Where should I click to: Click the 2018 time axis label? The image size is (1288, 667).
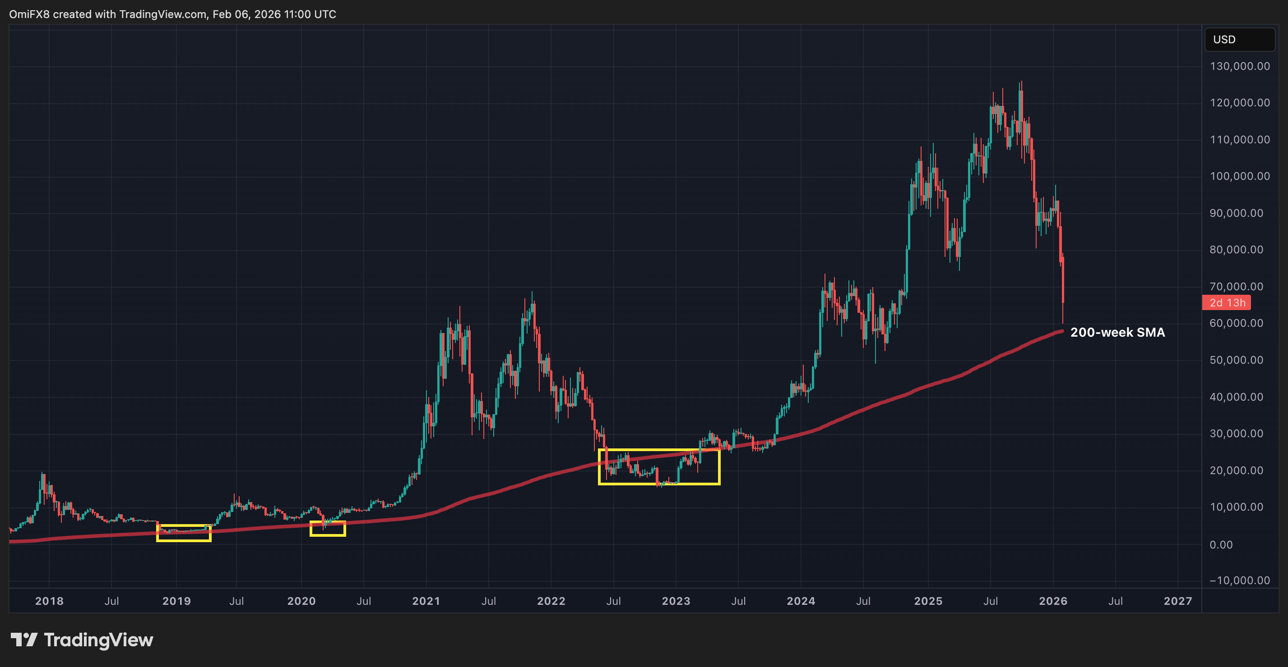(50, 601)
